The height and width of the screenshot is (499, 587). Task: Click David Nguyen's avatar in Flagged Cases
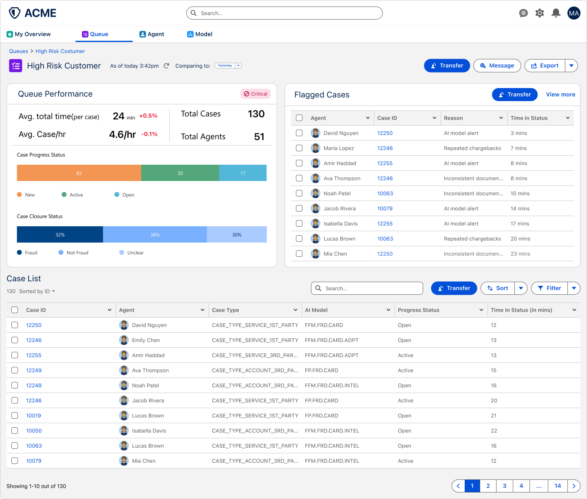tap(316, 133)
